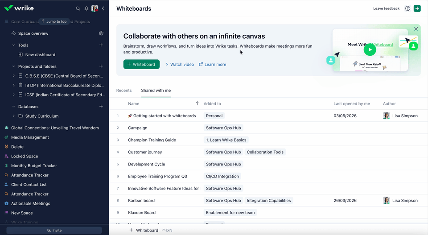Expand the ICSE folder chevron
This screenshot has height=235, width=428.
(x=14, y=95)
